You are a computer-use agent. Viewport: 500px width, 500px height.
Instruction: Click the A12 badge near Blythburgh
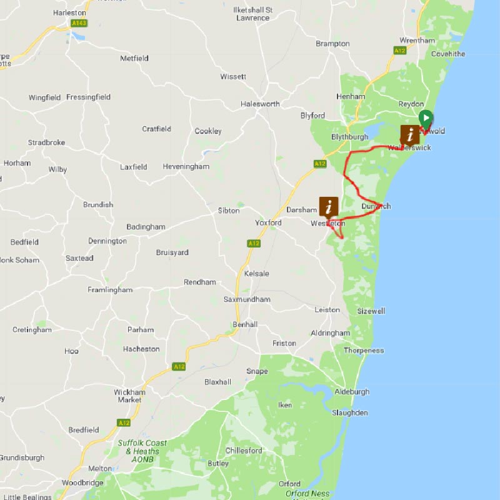[x=320, y=164]
